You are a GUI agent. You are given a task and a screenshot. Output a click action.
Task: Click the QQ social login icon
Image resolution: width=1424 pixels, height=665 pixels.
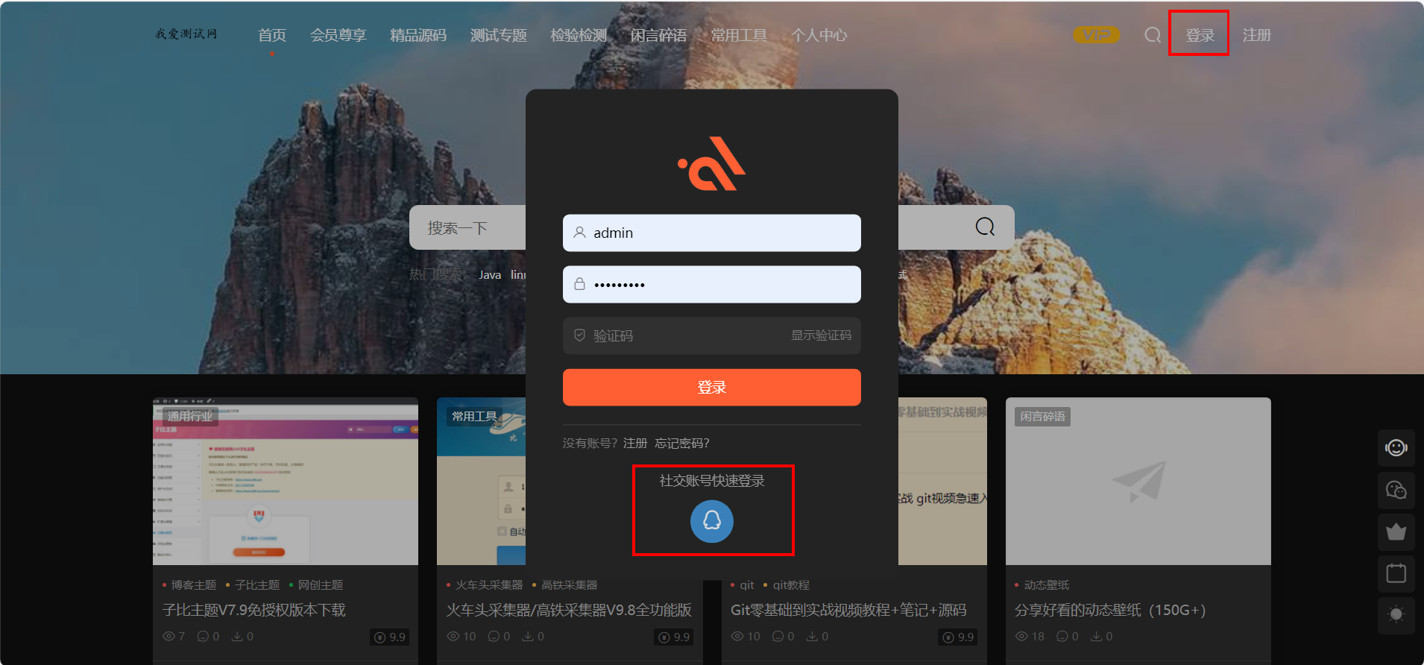(x=711, y=521)
